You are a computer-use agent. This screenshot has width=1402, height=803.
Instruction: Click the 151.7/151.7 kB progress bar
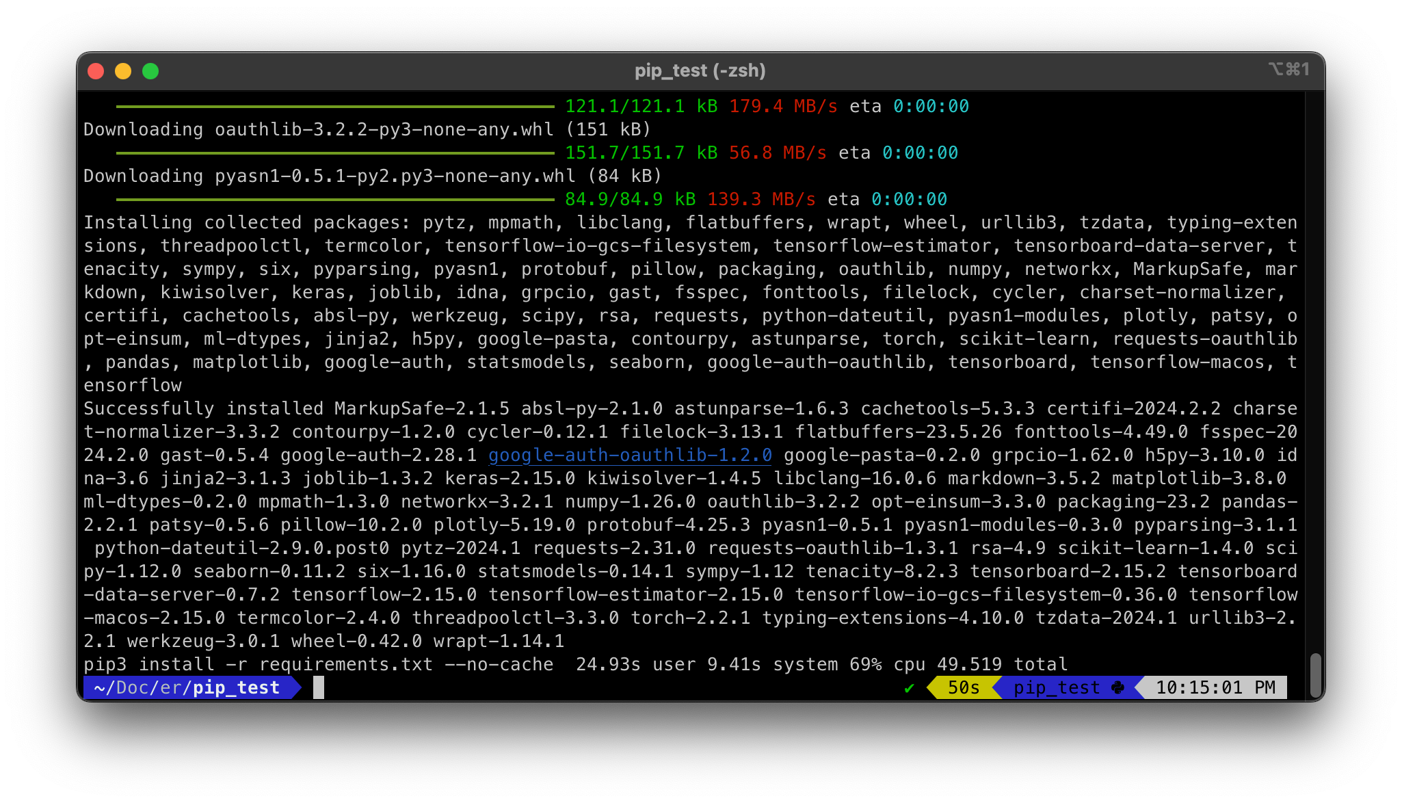point(335,153)
